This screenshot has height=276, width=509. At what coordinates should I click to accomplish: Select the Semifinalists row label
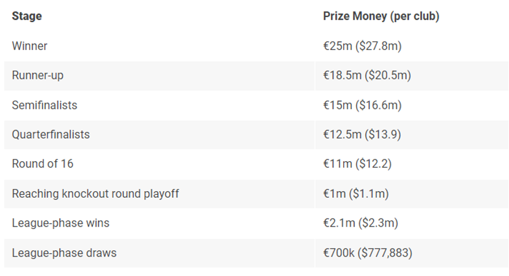pyautogui.click(x=45, y=105)
